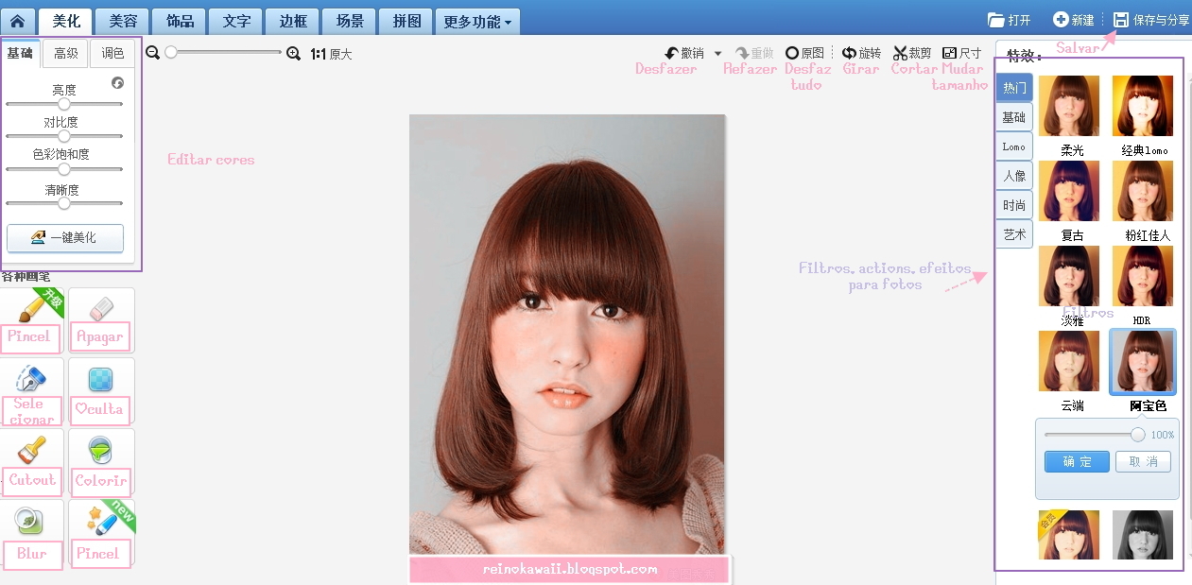Select the Cutout brush tool
The image size is (1192, 585).
tap(30, 461)
